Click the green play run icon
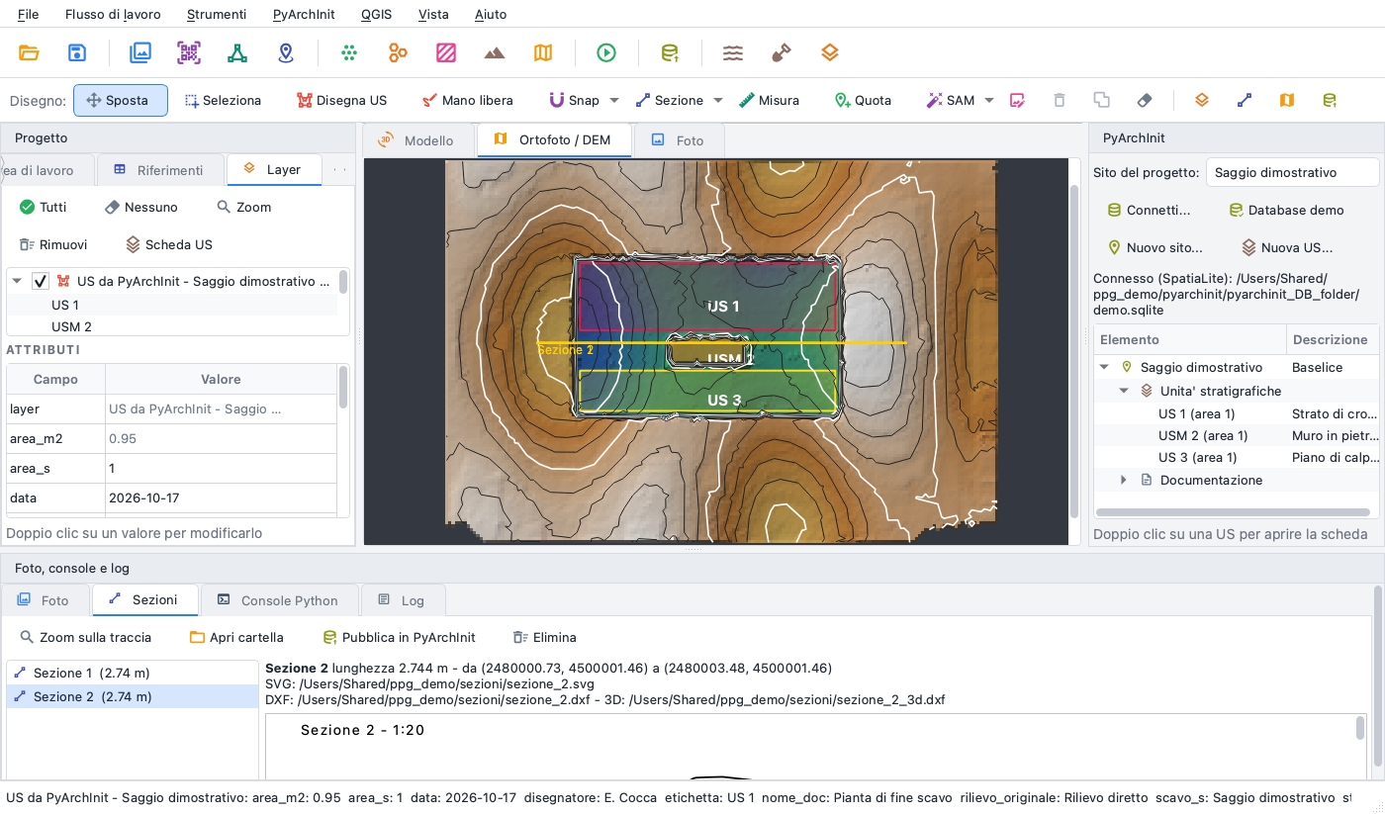This screenshot has width=1385, height=814. tap(606, 53)
